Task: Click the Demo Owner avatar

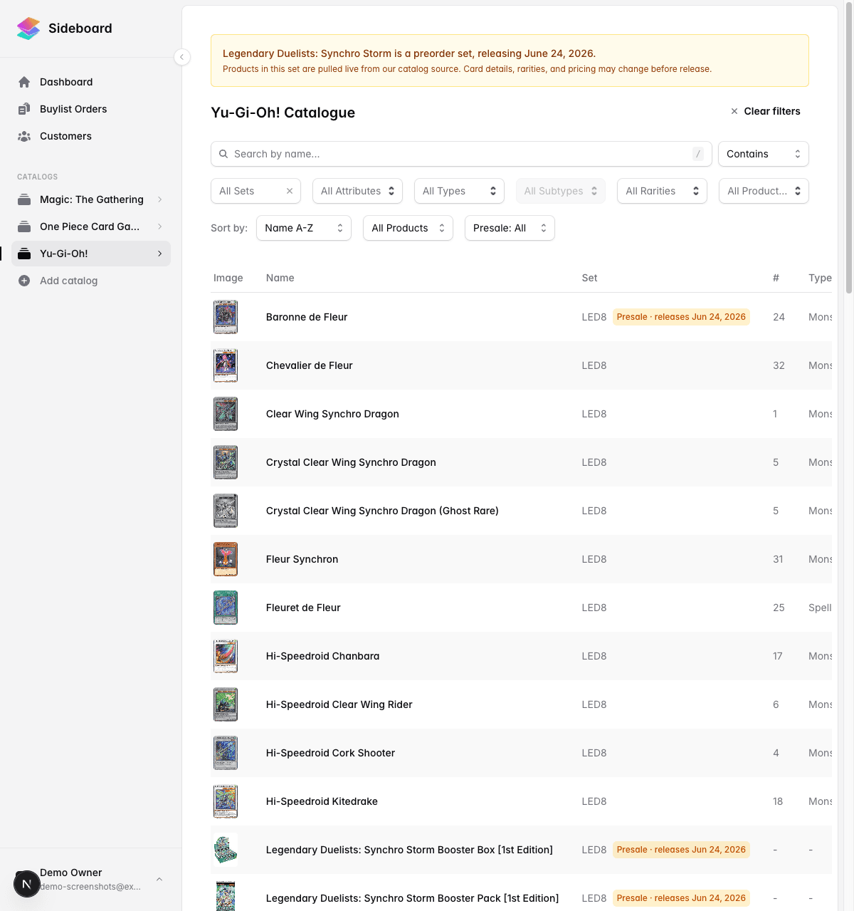Action: tap(26, 884)
